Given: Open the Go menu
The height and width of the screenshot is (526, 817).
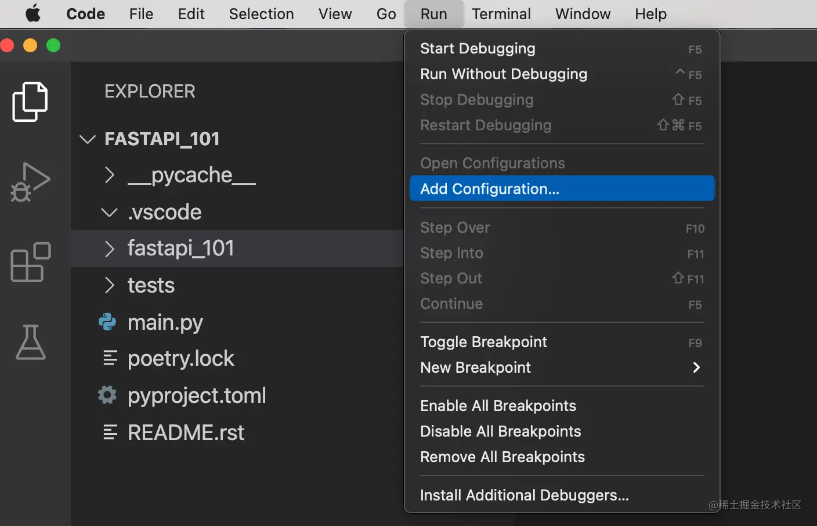Looking at the screenshot, I should point(386,14).
